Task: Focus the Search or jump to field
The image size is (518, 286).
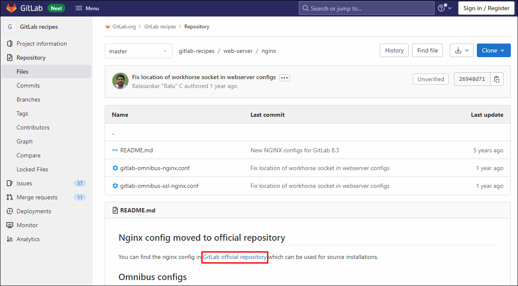Action: 366,8
